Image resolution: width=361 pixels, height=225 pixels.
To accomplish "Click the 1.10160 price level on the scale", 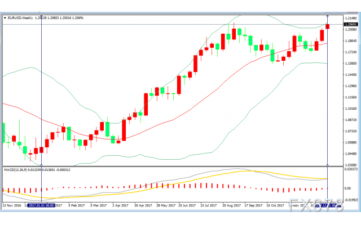I will (351, 109).
